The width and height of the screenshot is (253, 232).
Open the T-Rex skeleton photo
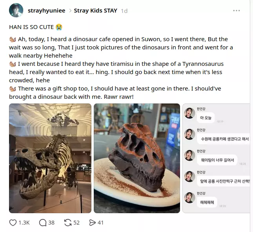coord(50,158)
